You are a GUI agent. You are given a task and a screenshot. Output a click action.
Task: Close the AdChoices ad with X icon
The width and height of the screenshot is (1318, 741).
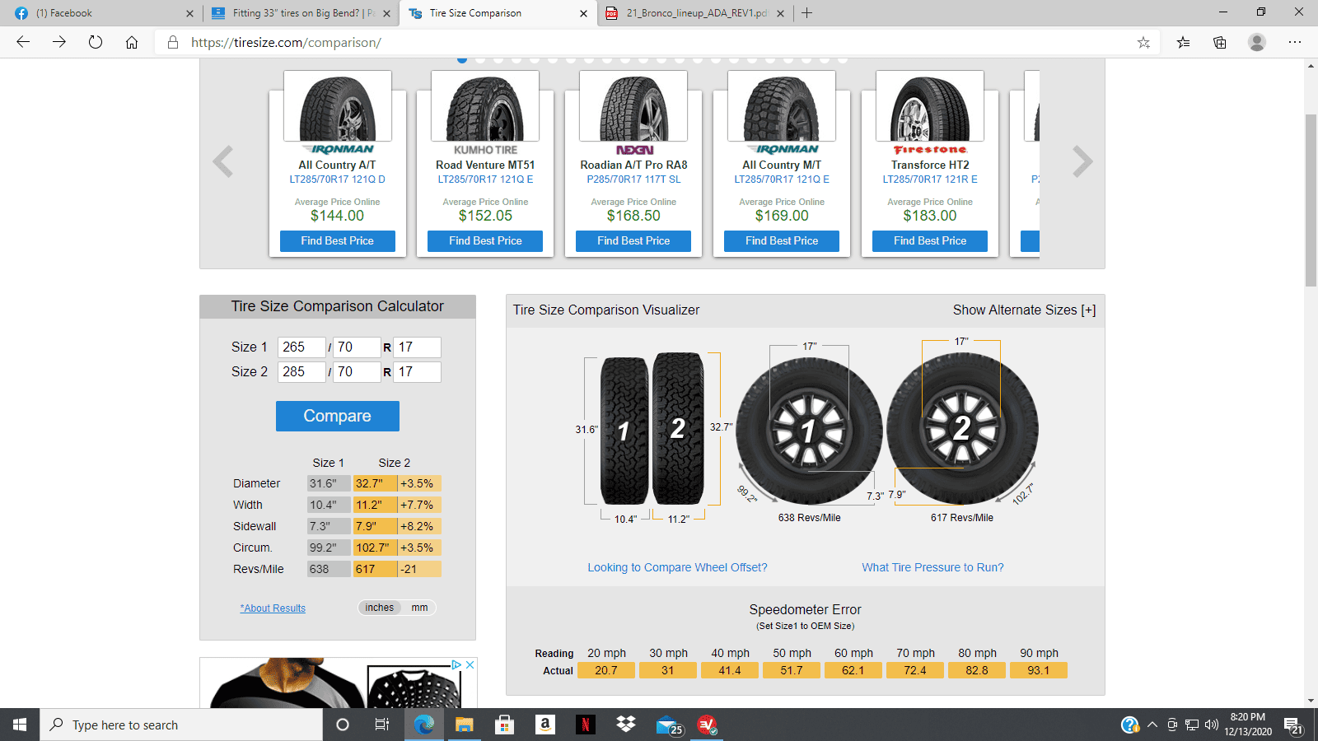pos(470,664)
